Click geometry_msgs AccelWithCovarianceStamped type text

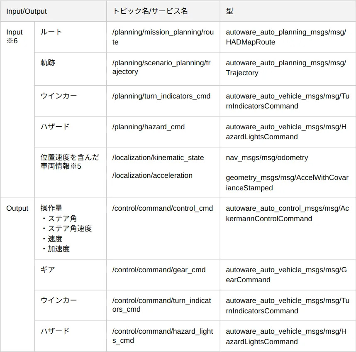click(x=287, y=182)
